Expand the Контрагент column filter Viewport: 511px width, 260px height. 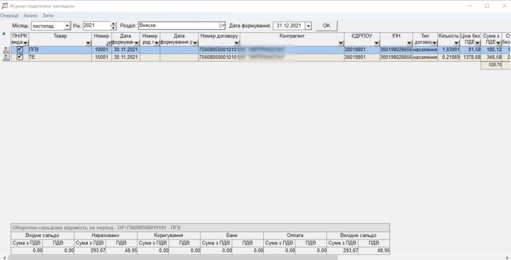(340, 42)
